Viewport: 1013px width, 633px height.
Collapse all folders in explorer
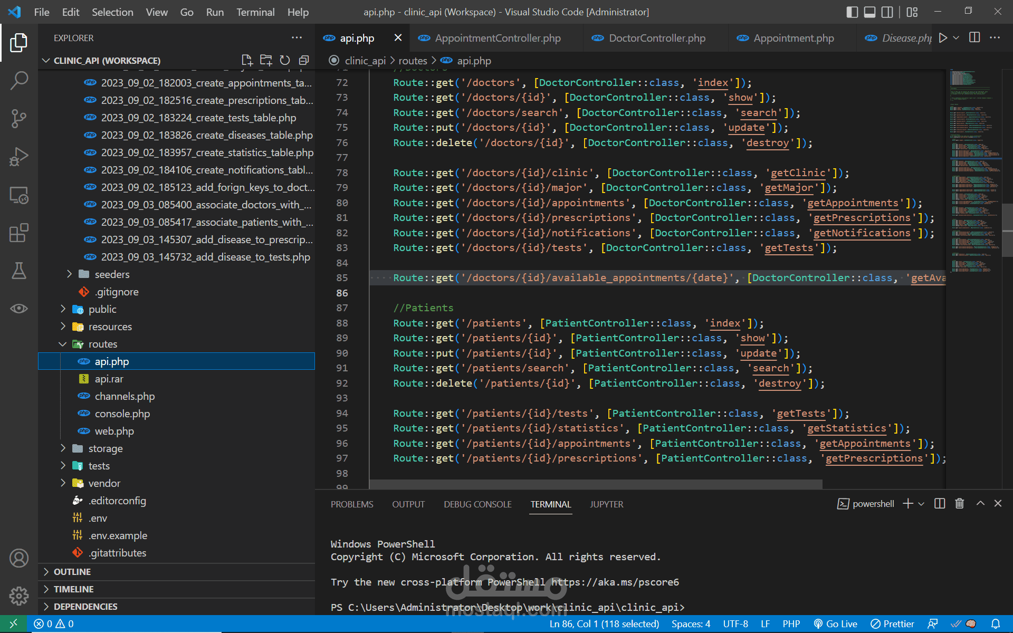coord(304,60)
